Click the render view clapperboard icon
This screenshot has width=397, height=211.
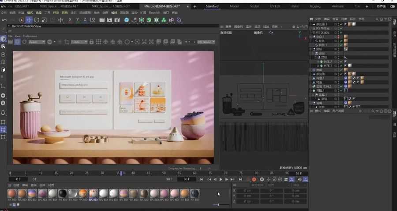pyautogui.click(x=102, y=20)
